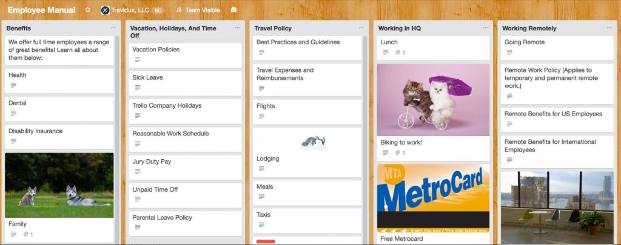Screen dimensions: 621x245
Task: Click the Travidux team logo icon
Action: [105, 10]
